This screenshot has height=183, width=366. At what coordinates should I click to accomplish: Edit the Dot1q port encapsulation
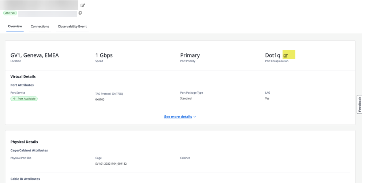[x=286, y=56]
